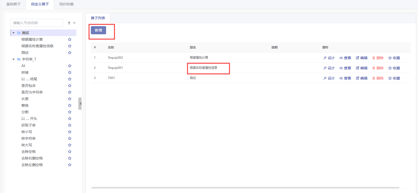Viewport: 418px width, 193px height.
Task: Toggle the favorite star next to 转大写
Action: (70, 145)
